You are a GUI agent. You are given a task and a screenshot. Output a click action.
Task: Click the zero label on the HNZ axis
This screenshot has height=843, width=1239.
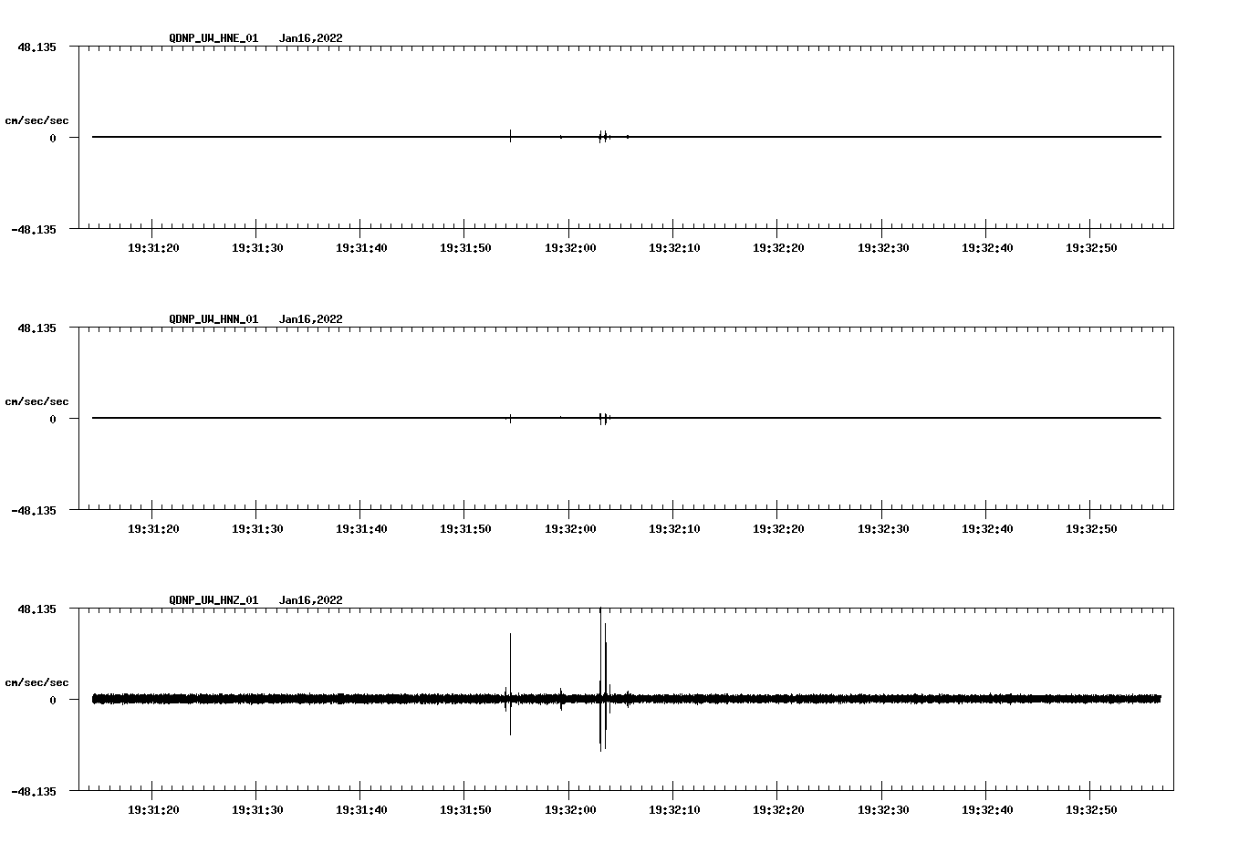tap(53, 701)
